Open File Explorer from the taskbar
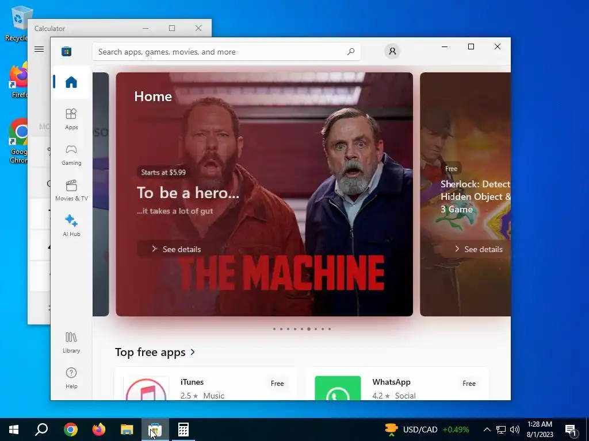This screenshot has width=589, height=441. (x=127, y=430)
